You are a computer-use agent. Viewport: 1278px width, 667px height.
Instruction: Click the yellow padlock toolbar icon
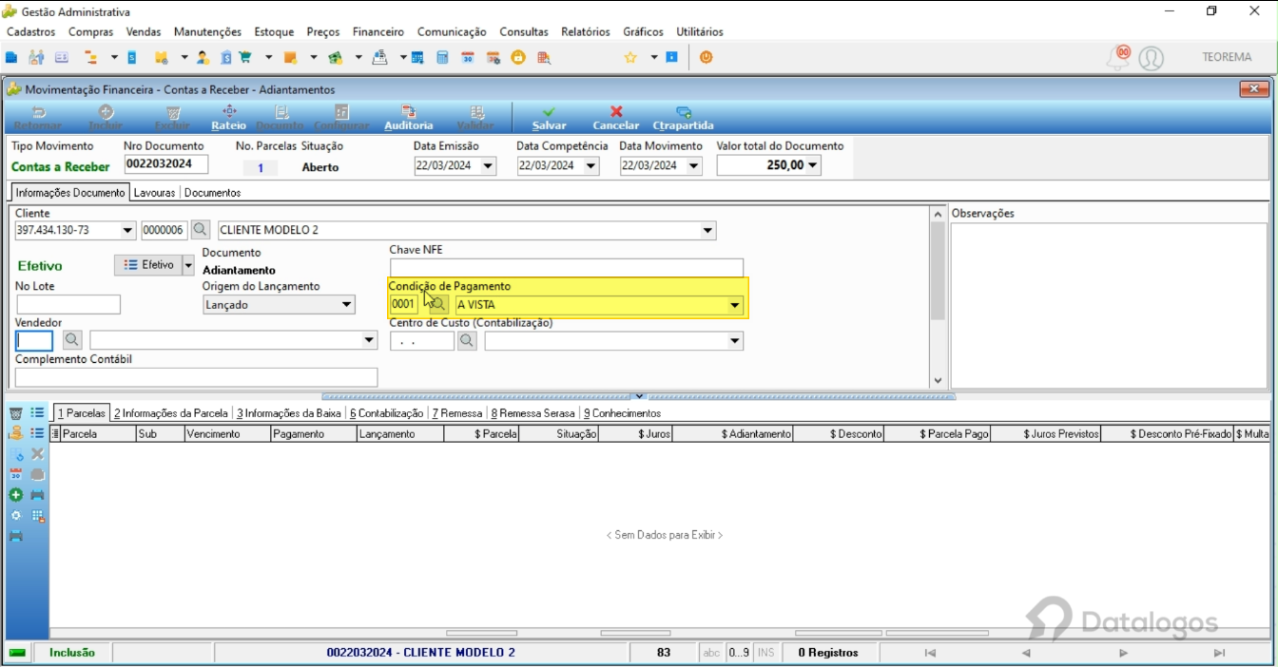pos(517,57)
